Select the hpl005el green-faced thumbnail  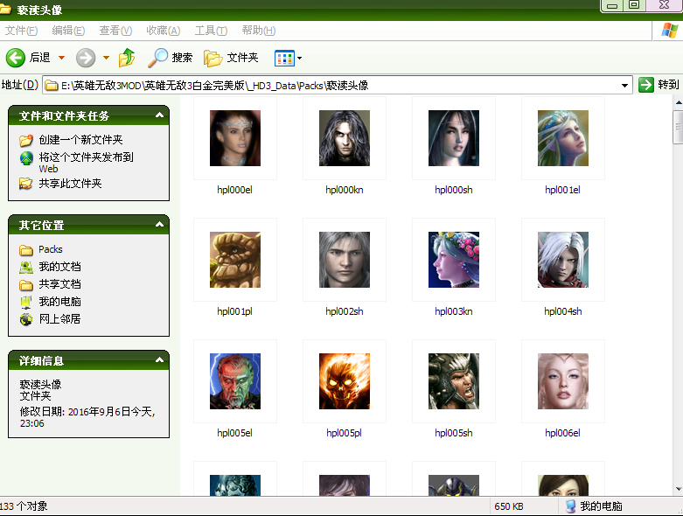pyautogui.click(x=235, y=381)
